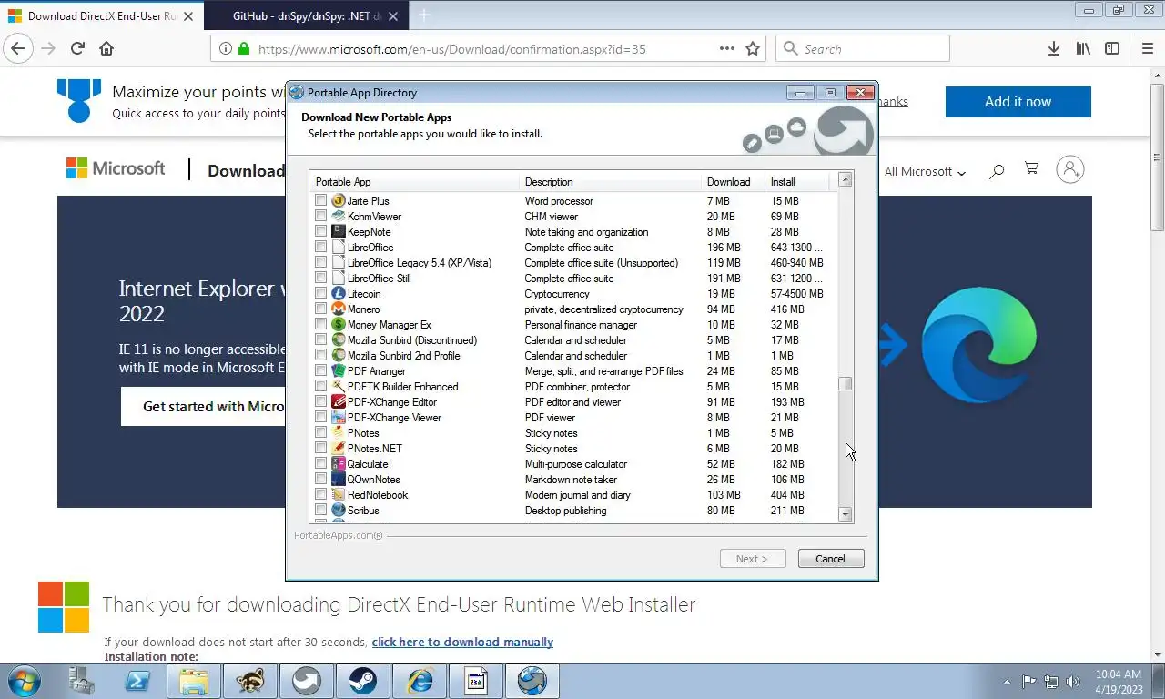Viewport: 1165px width, 699px height.
Task: Click the Monero app icon
Action: coord(339,309)
